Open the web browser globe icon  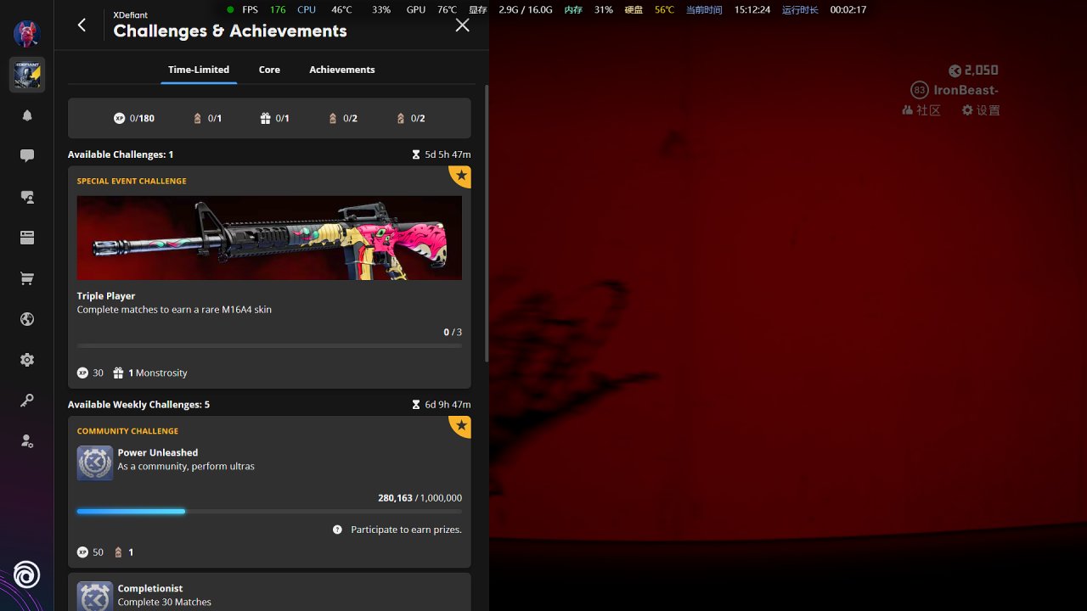pyautogui.click(x=27, y=319)
